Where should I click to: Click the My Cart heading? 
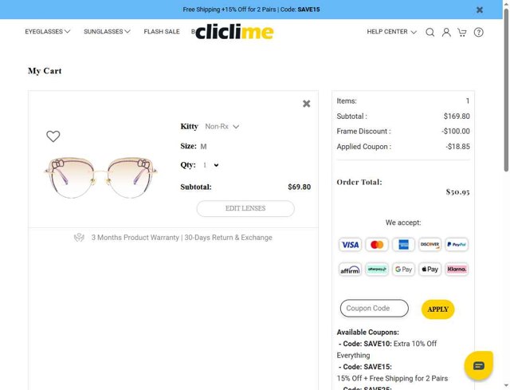tap(45, 71)
